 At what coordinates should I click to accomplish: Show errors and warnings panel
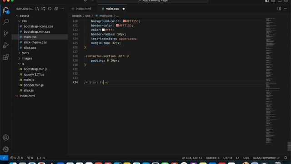click(17, 158)
